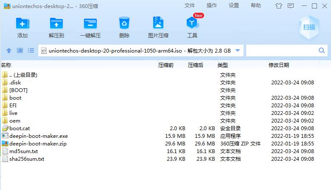Image resolution: width=331 pixels, height=190 pixels.
Task: Click the search magnifier icon
Action: click(x=322, y=50)
